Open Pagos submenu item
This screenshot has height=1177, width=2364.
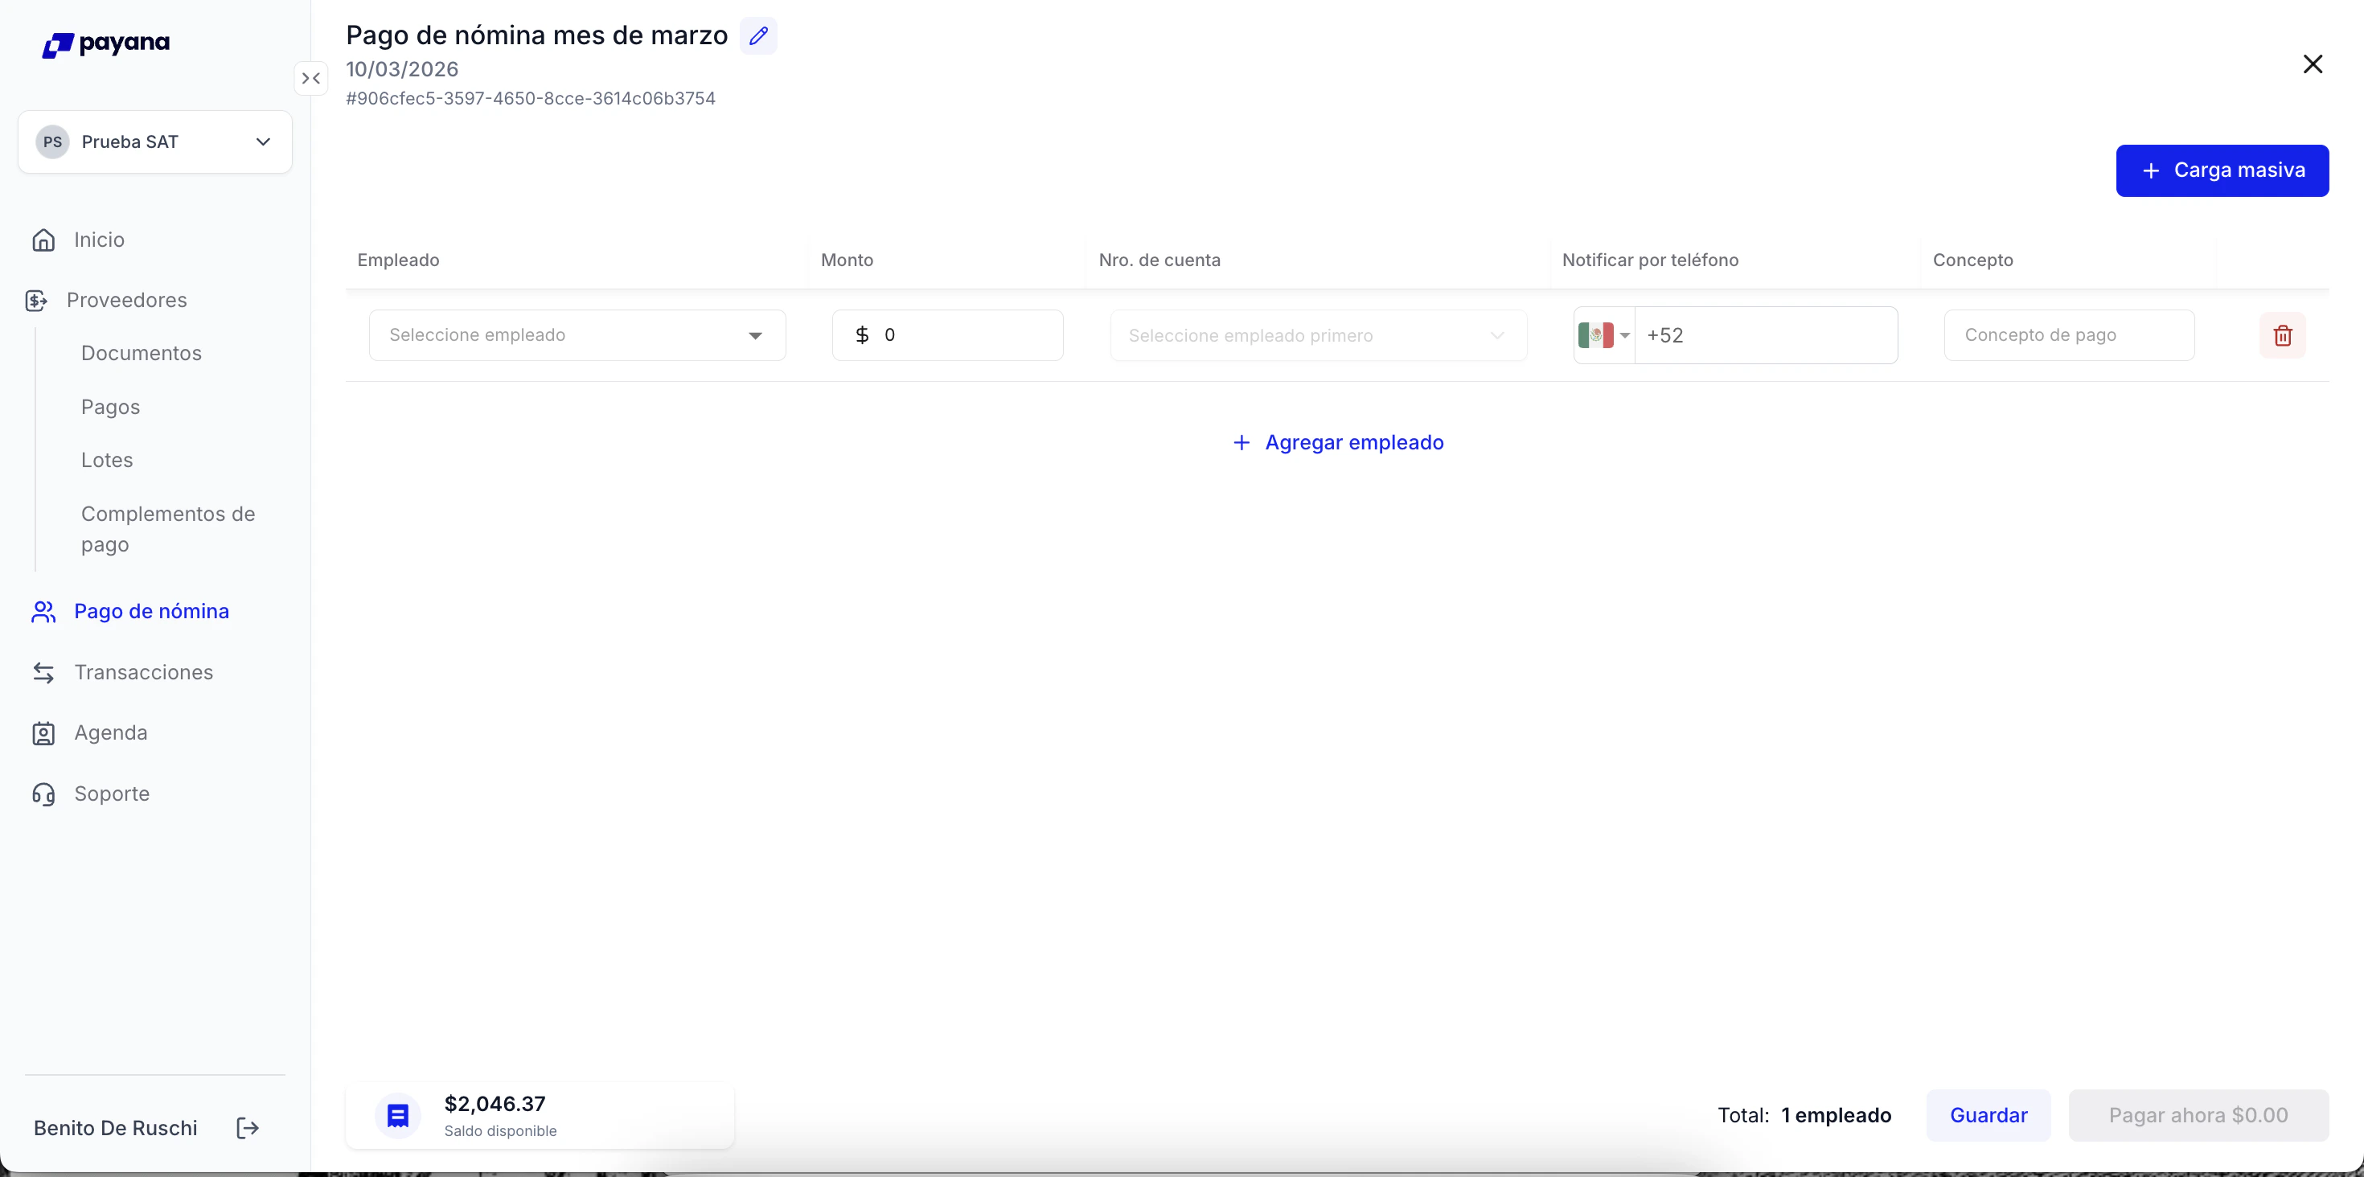click(110, 408)
